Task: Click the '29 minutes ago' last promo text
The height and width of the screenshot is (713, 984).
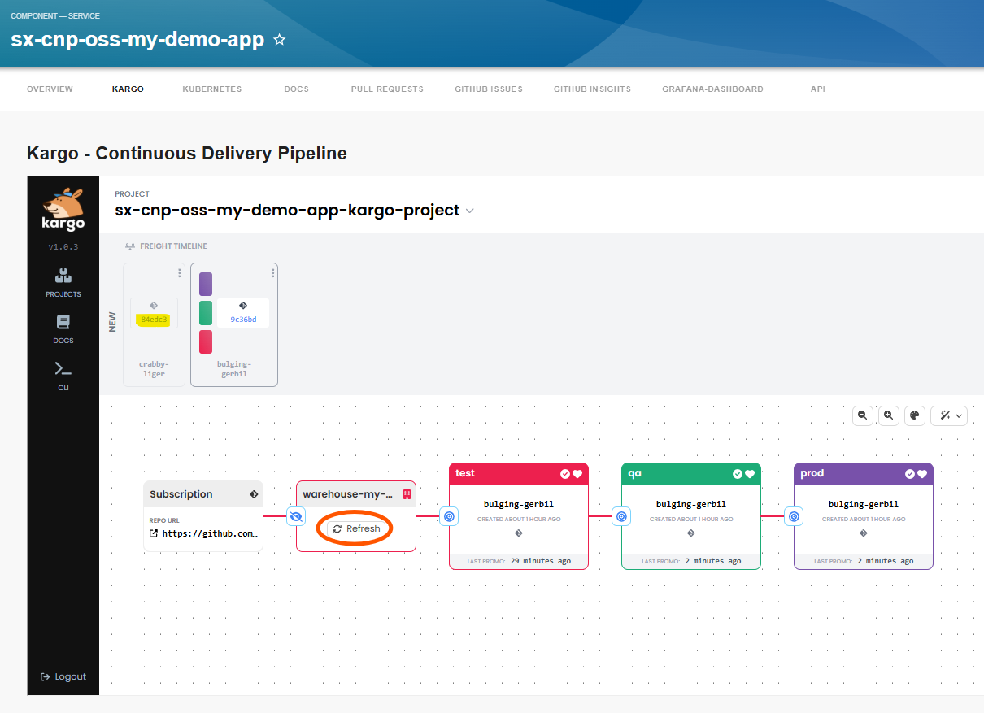Action: click(541, 561)
